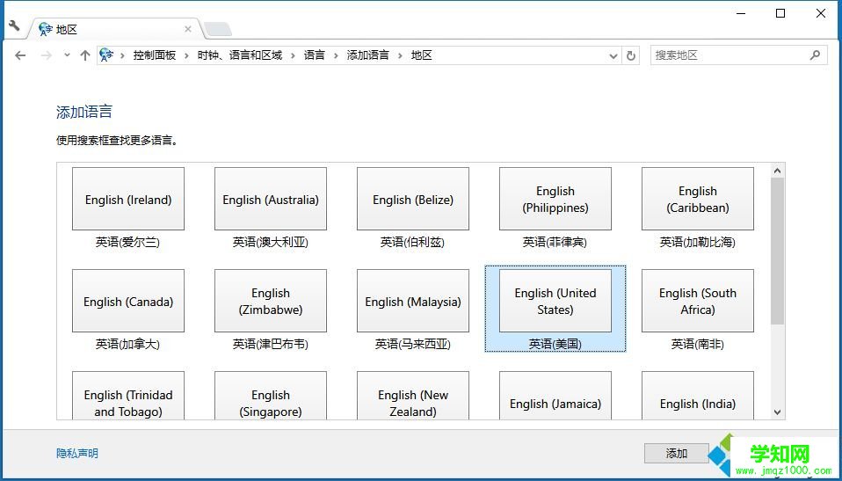Maximize the window

[x=780, y=13]
